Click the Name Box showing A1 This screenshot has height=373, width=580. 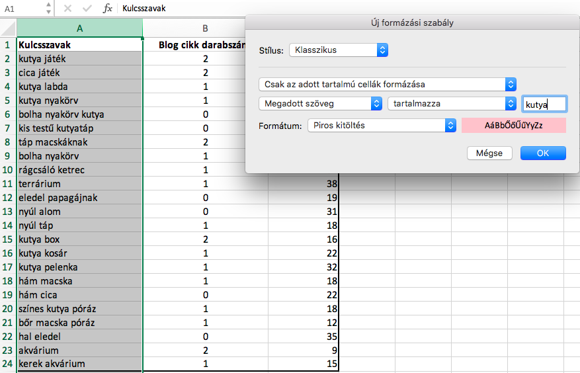23,8
